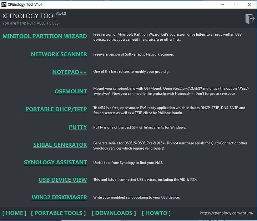Screen dimensions: 257x221
Task: Click 'Mount your synoboot.img with OSFMount' text
Action: pos(171,91)
